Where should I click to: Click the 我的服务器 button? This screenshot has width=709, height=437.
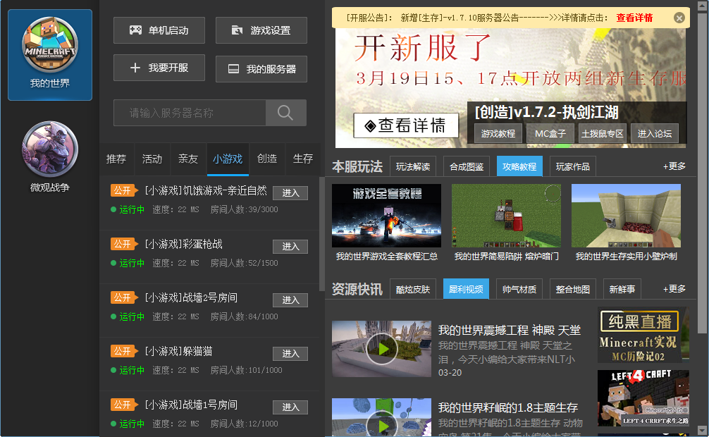261,69
